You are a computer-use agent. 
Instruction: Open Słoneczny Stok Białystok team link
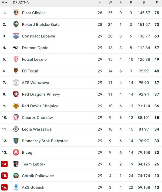point(45,141)
